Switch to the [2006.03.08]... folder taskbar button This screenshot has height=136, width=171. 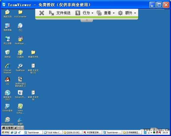(73, 132)
